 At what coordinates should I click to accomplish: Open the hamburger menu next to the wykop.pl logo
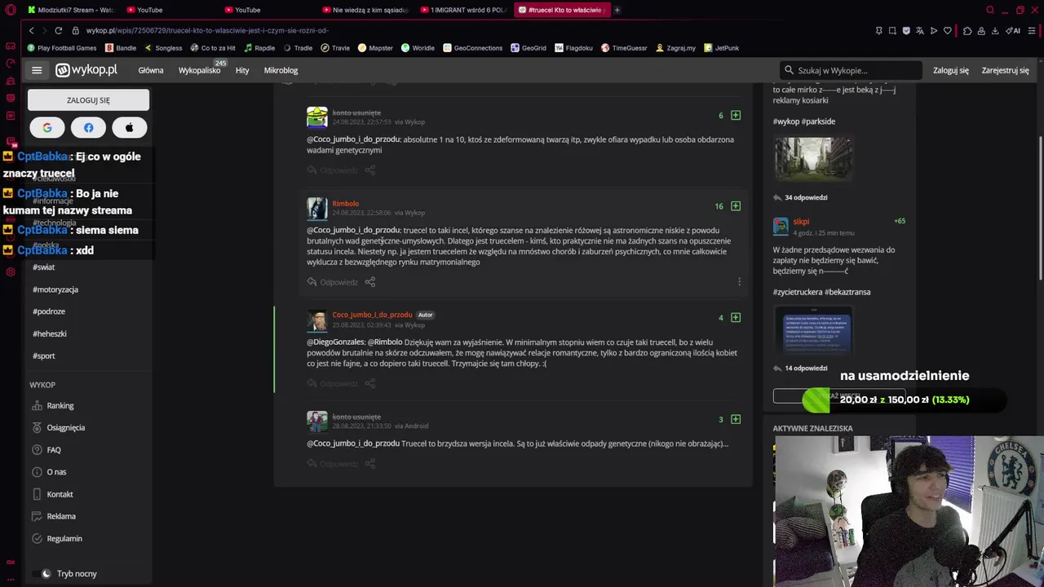[37, 70]
